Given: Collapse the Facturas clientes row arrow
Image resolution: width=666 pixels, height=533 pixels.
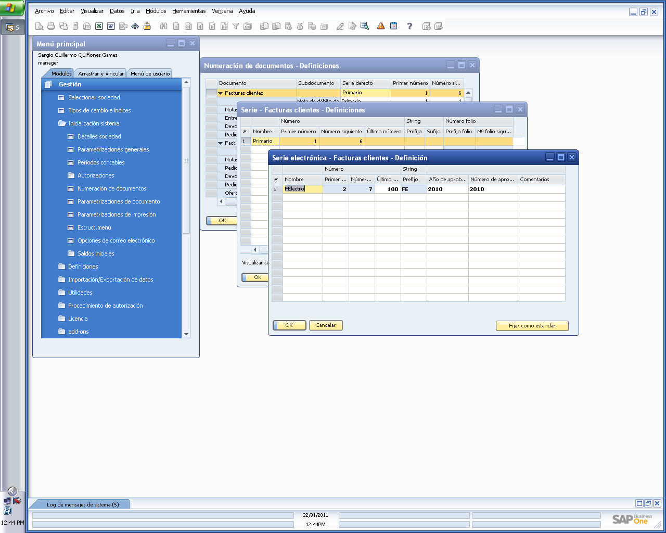Looking at the screenshot, I should (221, 93).
